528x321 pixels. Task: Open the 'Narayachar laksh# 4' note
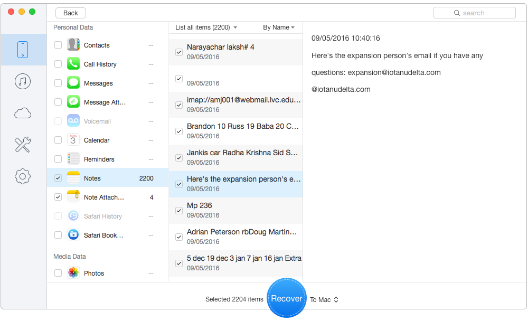(235, 52)
